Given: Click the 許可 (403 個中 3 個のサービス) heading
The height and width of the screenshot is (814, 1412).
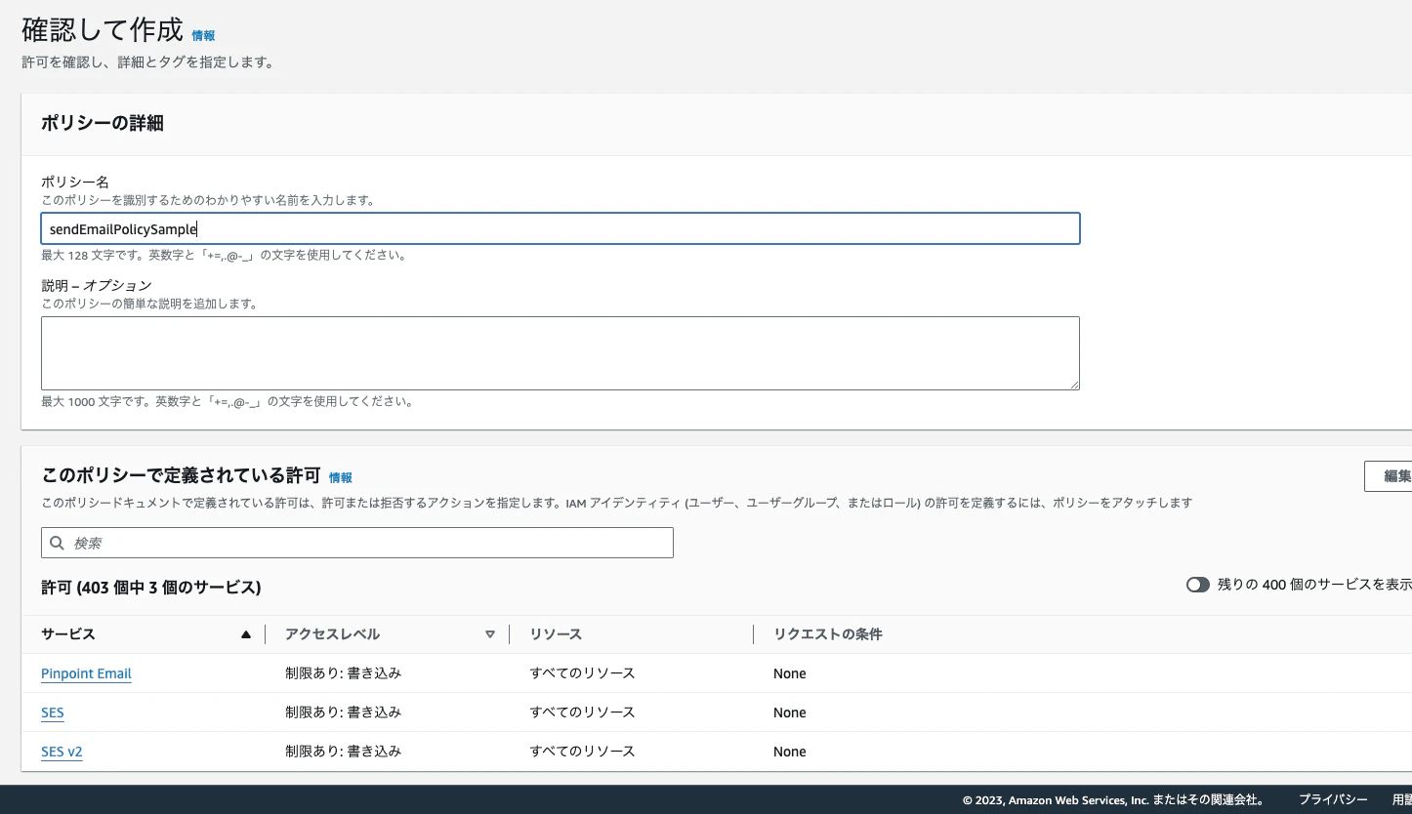Looking at the screenshot, I should tap(151, 588).
